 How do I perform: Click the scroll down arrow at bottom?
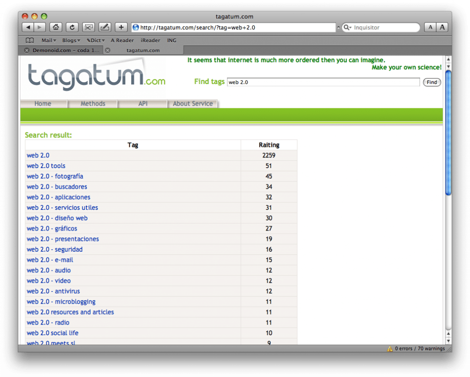tap(448, 341)
